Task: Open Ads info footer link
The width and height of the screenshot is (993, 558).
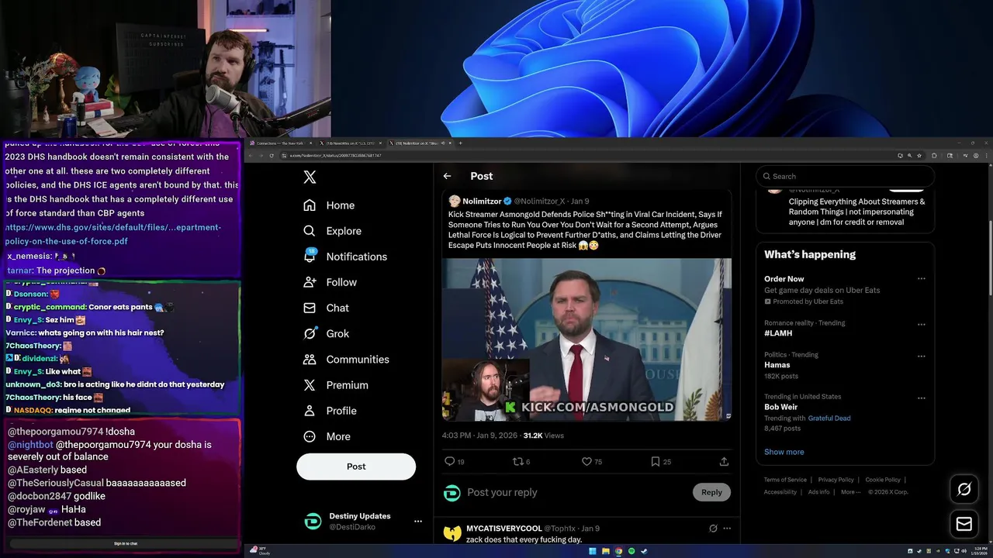Action: click(x=818, y=492)
